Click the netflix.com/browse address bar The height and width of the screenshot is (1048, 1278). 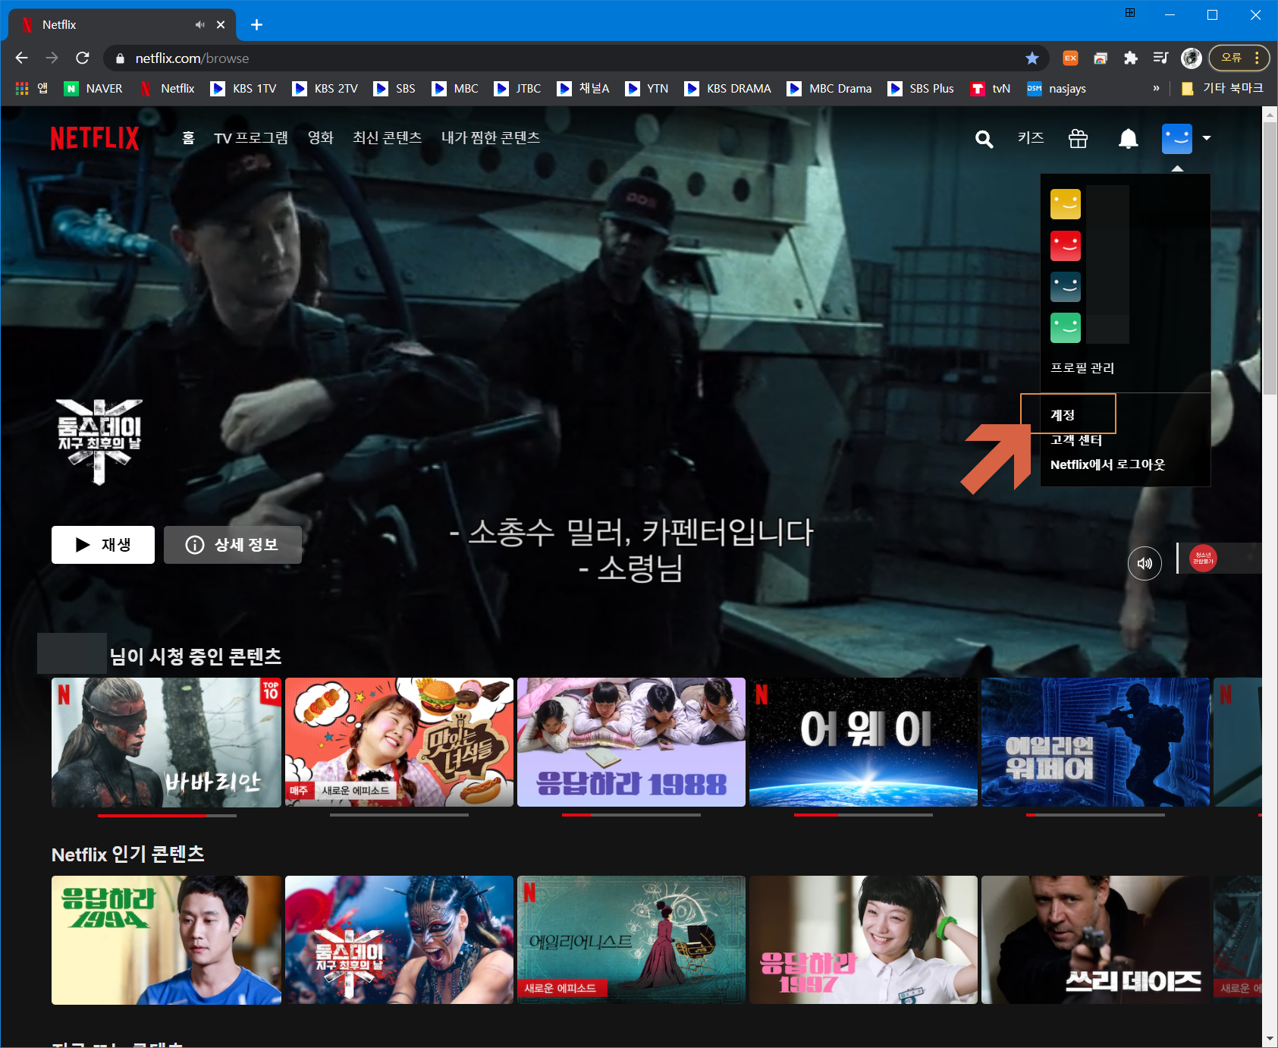click(576, 58)
